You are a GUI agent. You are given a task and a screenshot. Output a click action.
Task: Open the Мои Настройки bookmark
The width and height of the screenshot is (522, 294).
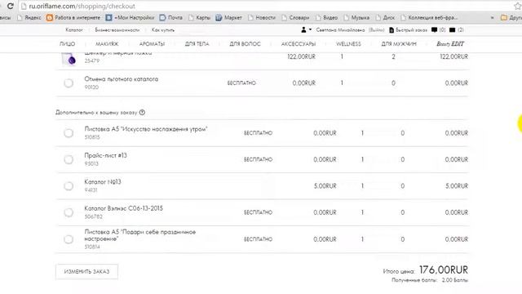pyautogui.click(x=130, y=18)
